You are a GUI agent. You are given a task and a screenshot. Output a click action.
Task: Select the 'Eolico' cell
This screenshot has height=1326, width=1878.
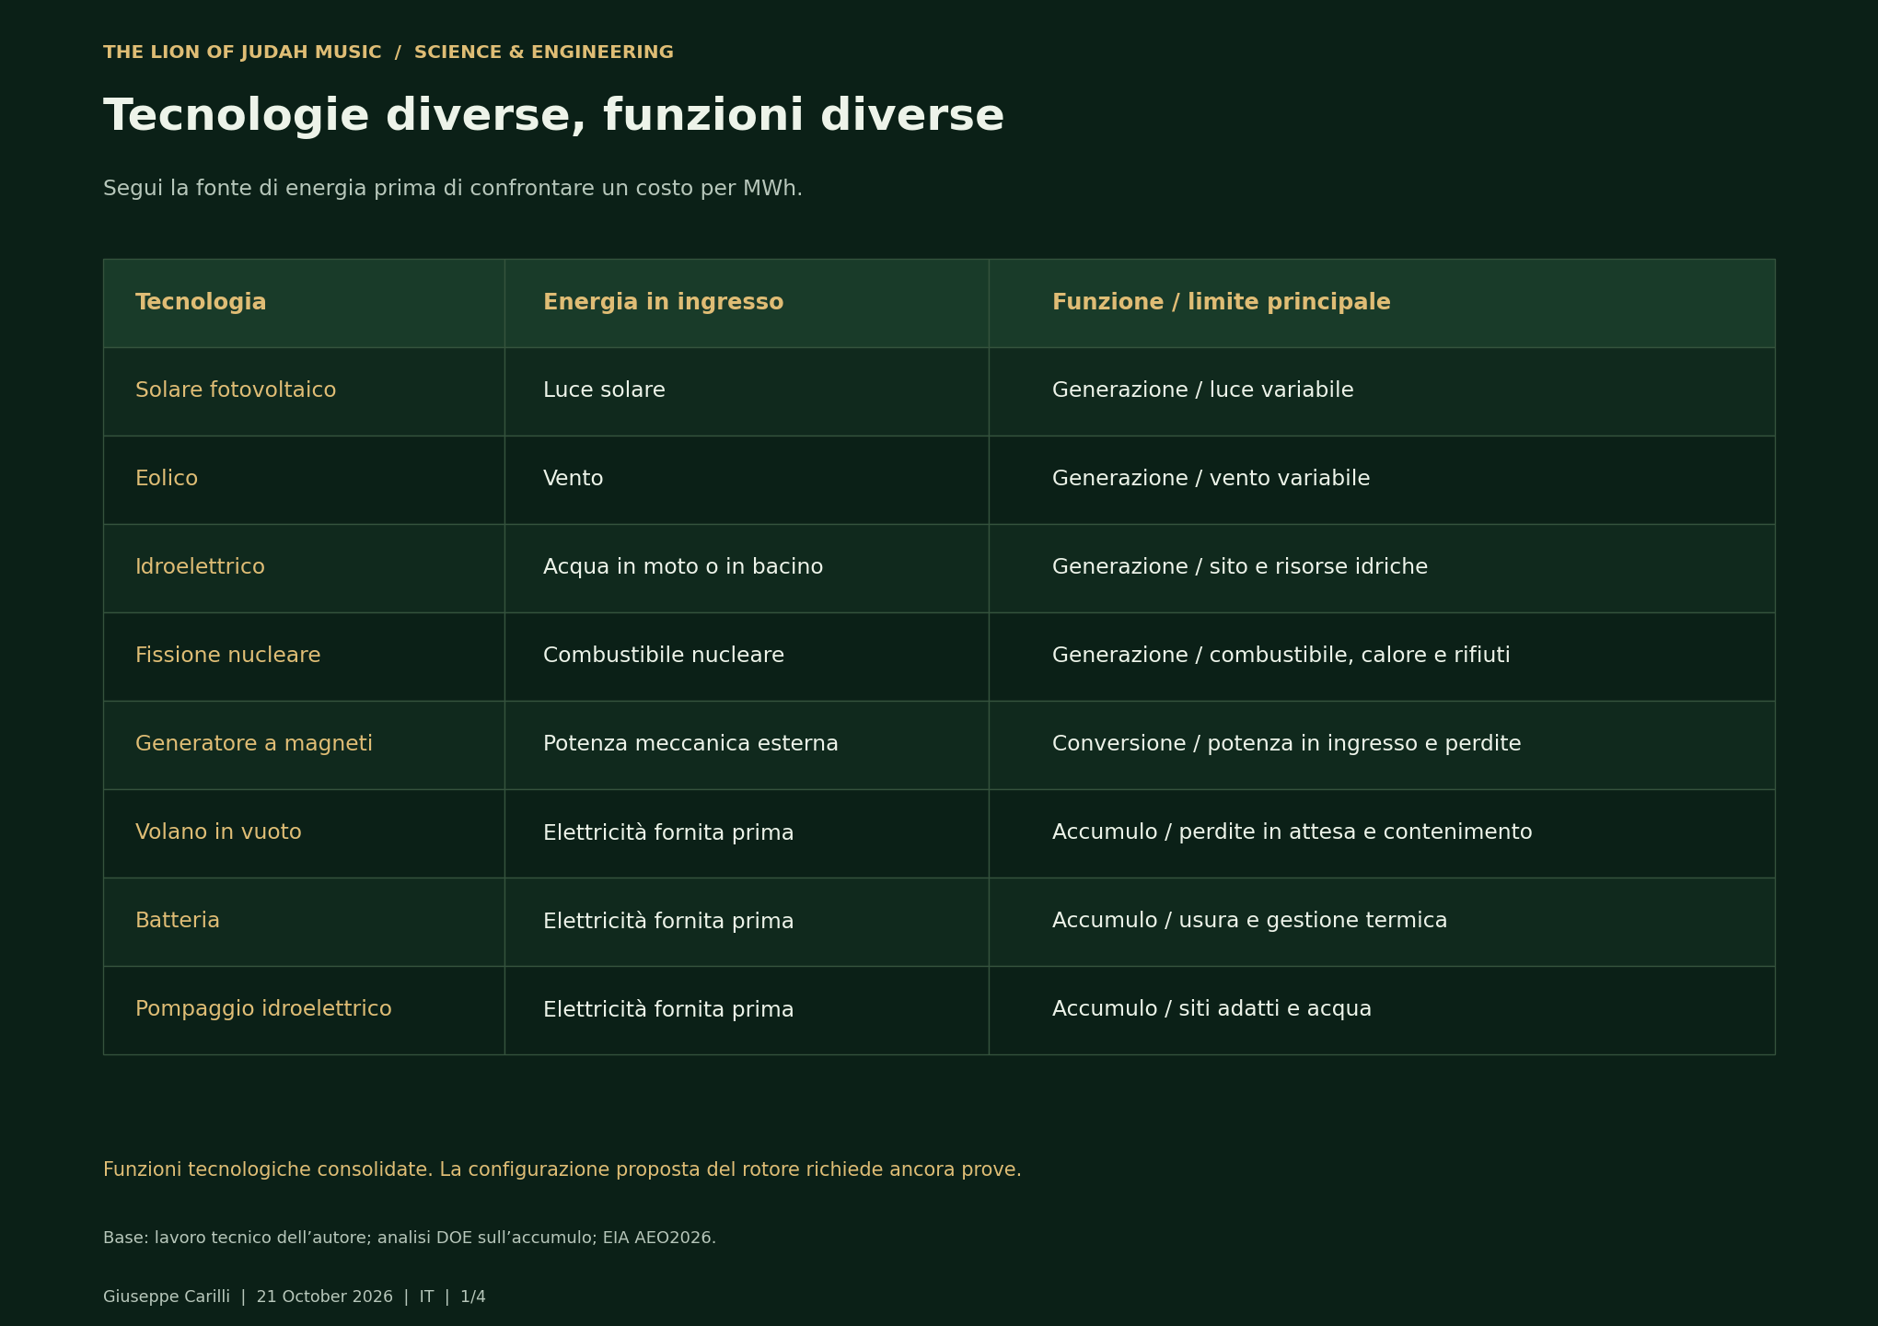304,480
